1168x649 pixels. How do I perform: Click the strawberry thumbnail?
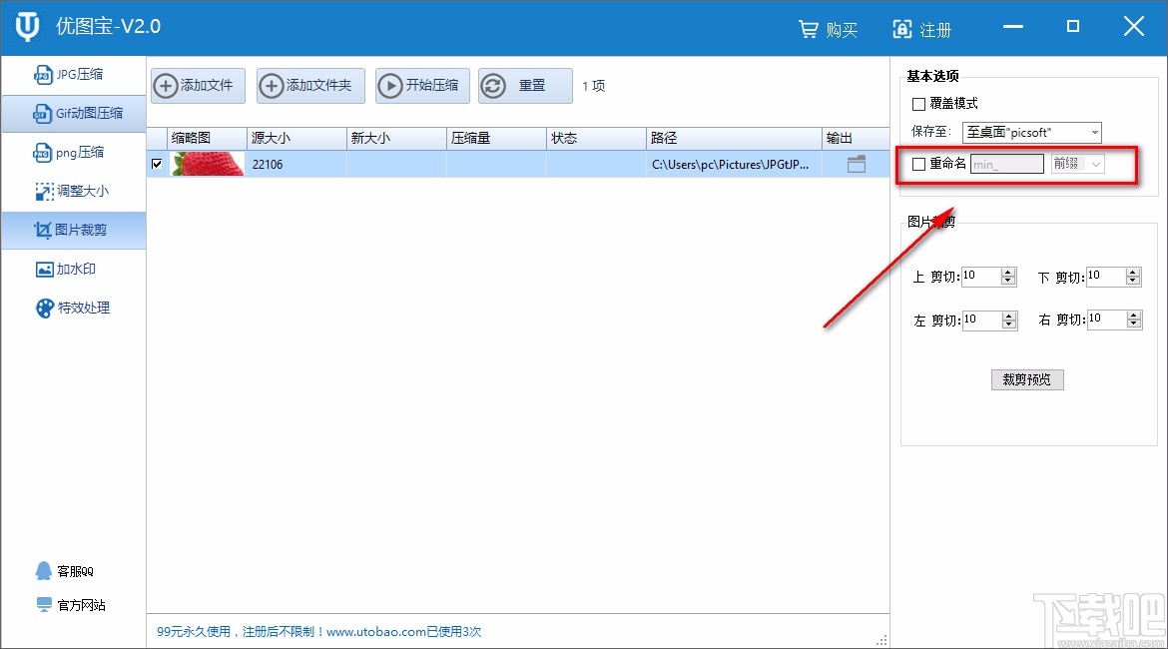pyautogui.click(x=207, y=164)
